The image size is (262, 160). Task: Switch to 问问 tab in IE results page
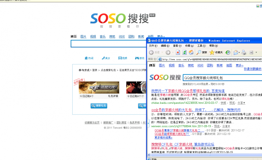click(200, 65)
